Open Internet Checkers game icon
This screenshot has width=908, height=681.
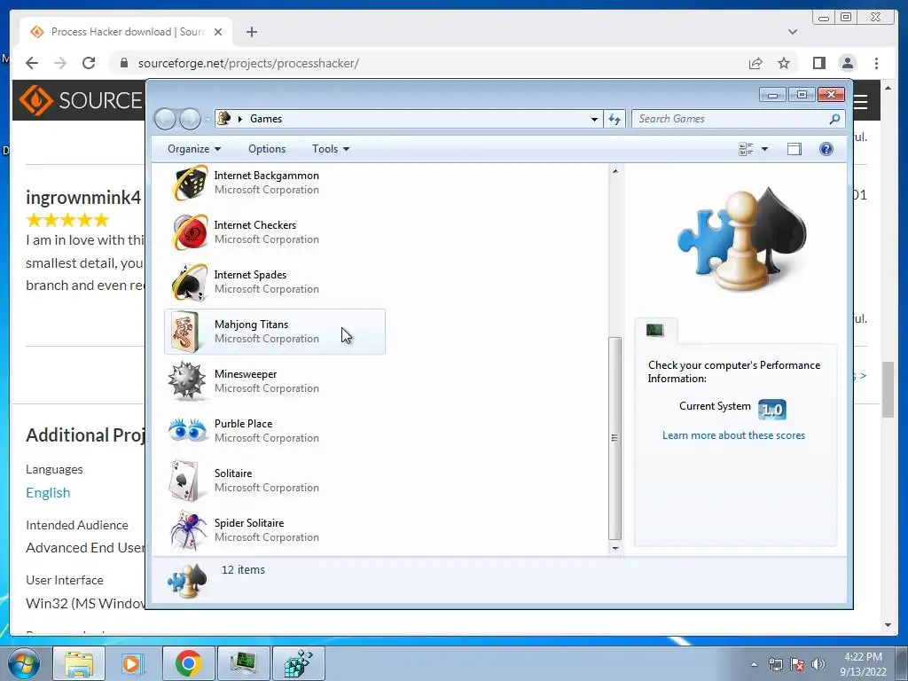[x=189, y=232]
